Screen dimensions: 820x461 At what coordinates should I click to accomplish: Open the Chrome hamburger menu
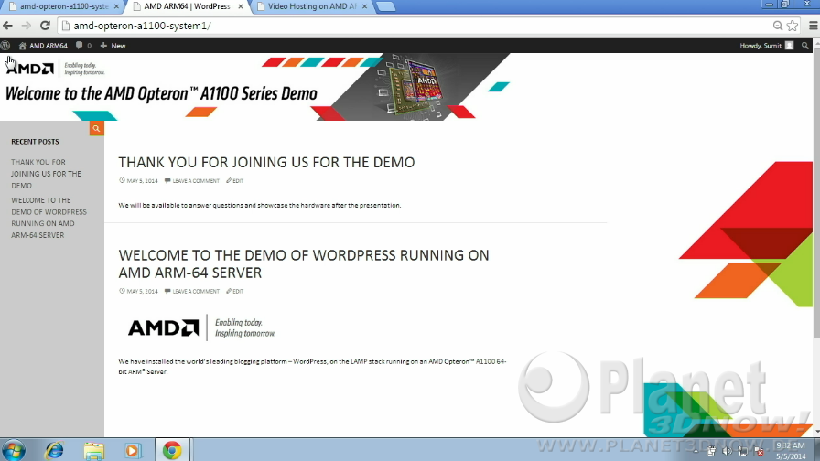pyautogui.click(x=814, y=26)
